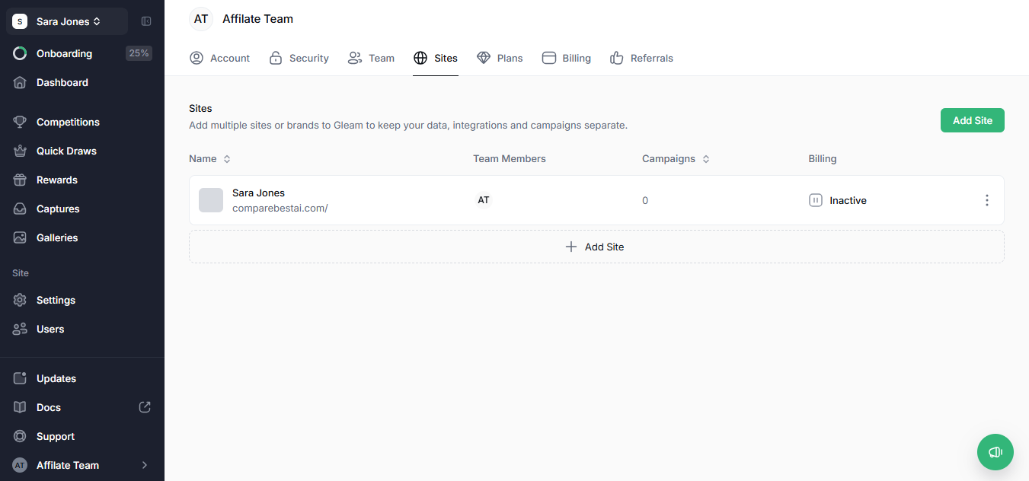Click the Affilate Team page title

coord(257,19)
